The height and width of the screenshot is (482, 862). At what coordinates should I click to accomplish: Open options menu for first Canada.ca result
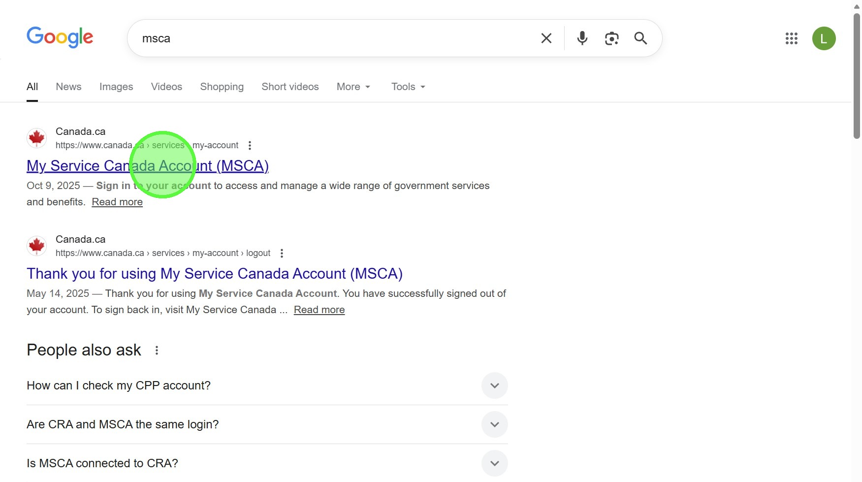250,145
